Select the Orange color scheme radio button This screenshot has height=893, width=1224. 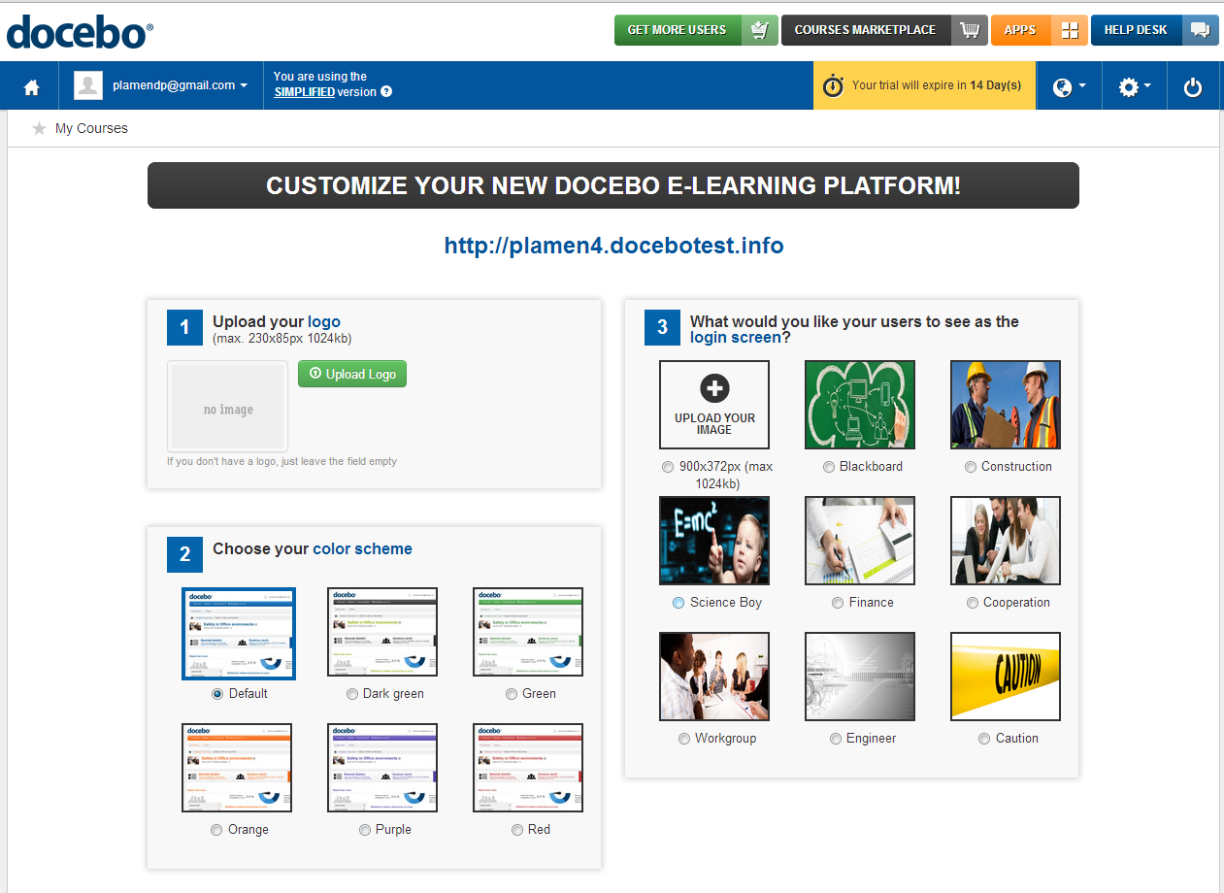(216, 830)
